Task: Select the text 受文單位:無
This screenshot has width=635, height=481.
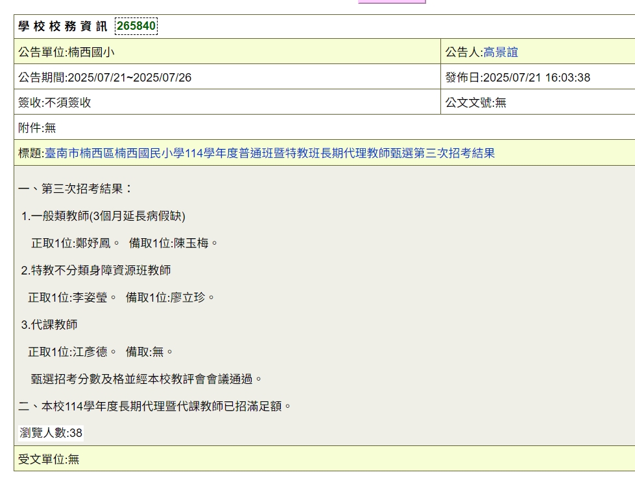Action: (x=49, y=459)
